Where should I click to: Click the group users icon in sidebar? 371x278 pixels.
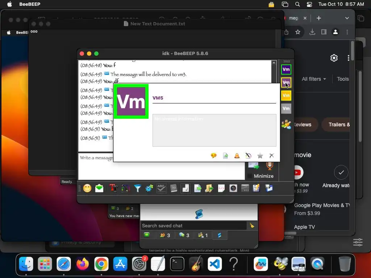(x=286, y=124)
